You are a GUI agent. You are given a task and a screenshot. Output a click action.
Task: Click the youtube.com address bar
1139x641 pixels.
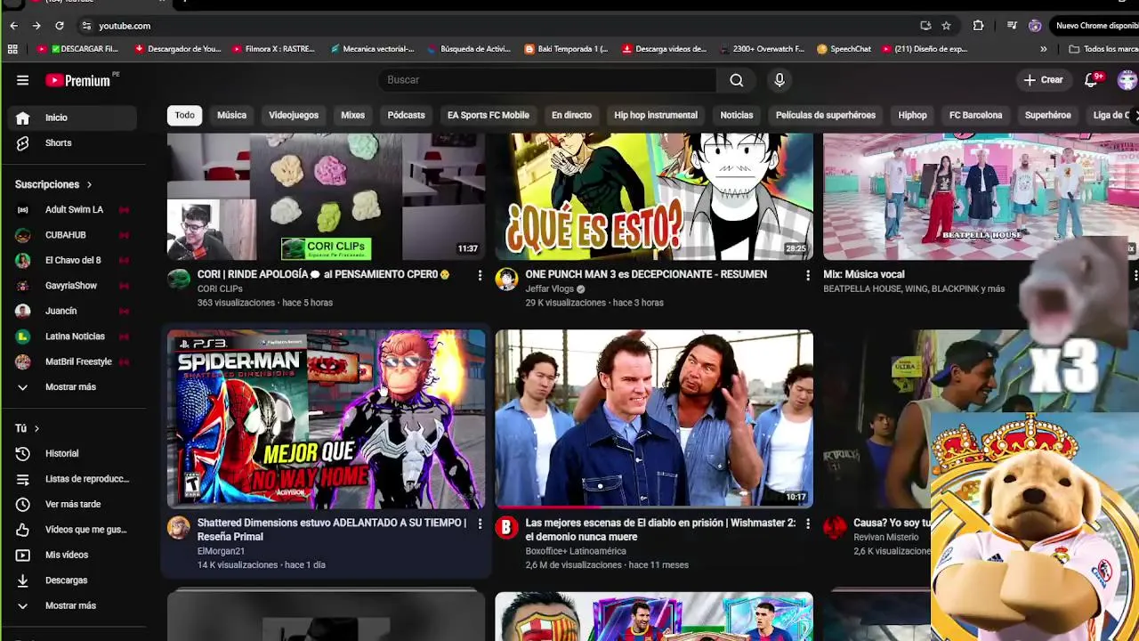tap(498, 26)
